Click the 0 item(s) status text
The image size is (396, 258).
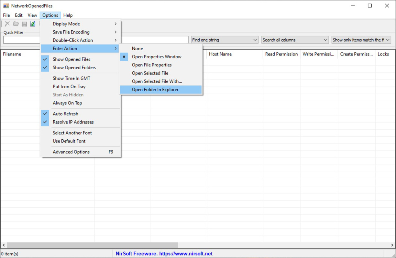coord(10,254)
